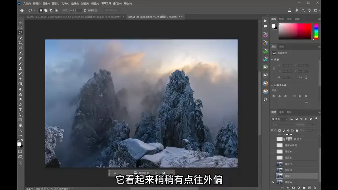Switch to the 路径 paths tab
Viewport: 338px width, 190px height.
pyautogui.click(x=289, y=112)
